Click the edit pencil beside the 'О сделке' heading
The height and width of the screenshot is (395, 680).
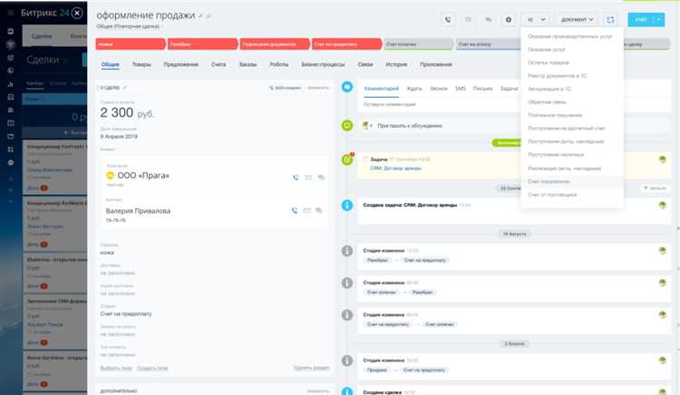coord(125,88)
